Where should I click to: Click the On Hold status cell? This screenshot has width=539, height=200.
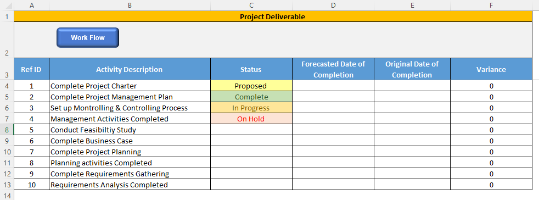(x=251, y=119)
